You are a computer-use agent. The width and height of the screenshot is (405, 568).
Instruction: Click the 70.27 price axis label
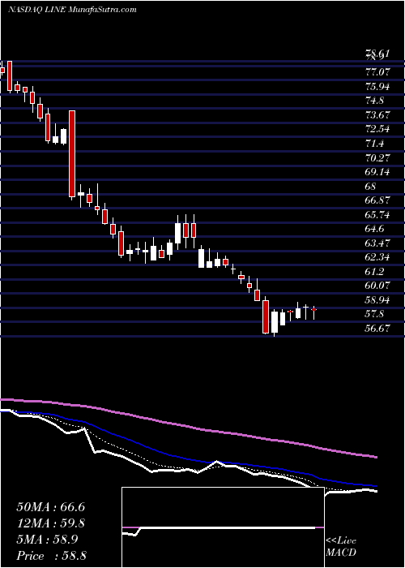click(x=378, y=157)
